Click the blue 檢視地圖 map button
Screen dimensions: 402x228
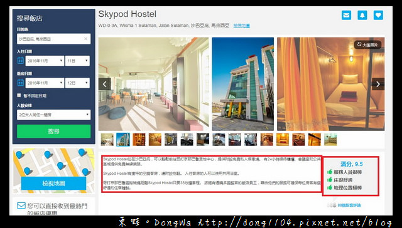click(53, 184)
